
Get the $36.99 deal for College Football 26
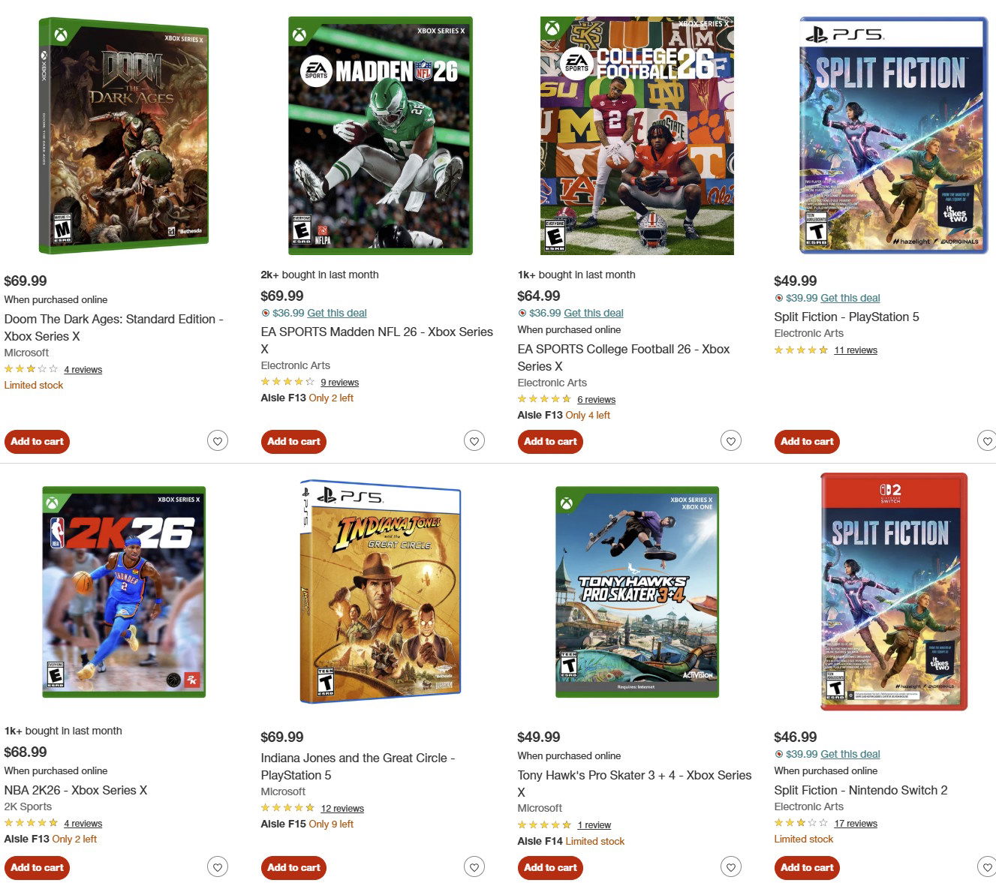[593, 313]
